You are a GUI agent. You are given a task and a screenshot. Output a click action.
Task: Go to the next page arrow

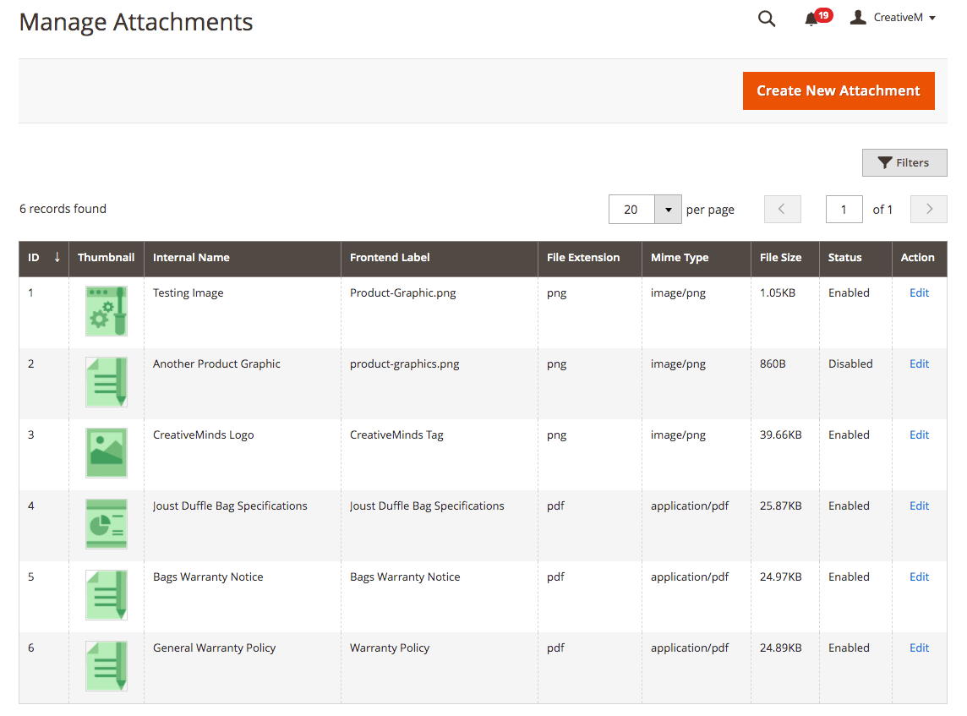(x=929, y=210)
